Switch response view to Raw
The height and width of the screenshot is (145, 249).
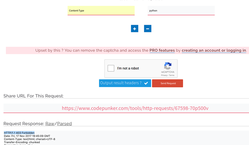click(50, 124)
